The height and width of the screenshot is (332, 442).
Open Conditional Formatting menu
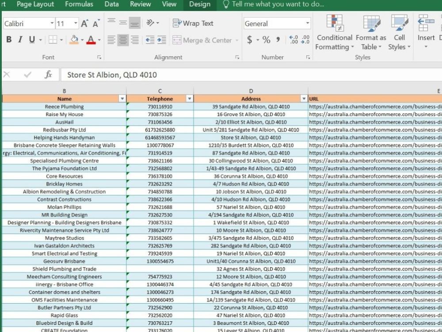334,32
